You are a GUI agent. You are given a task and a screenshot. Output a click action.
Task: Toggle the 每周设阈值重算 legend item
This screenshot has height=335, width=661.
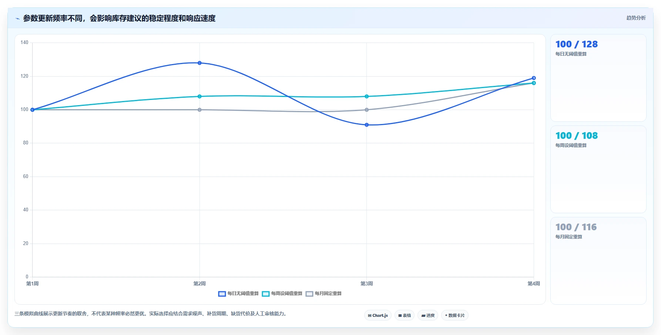[x=282, y=294]
